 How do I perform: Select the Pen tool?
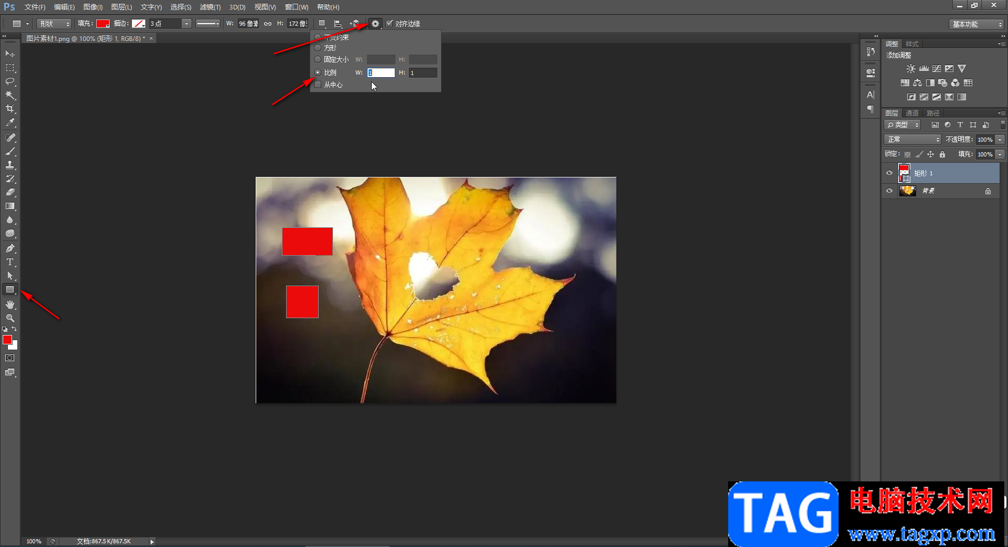pyautogui.click(x=10, y=248)
